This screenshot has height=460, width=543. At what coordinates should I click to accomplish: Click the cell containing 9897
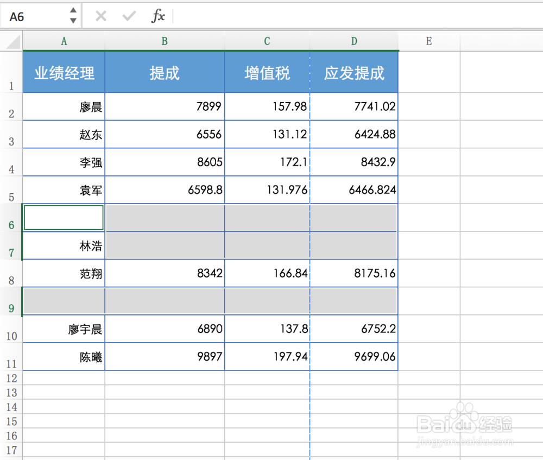point(165,356)
